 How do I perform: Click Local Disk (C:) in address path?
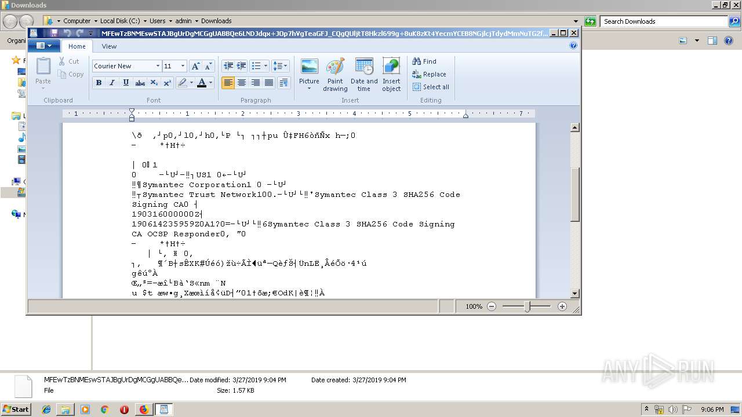tap(119, 21)
